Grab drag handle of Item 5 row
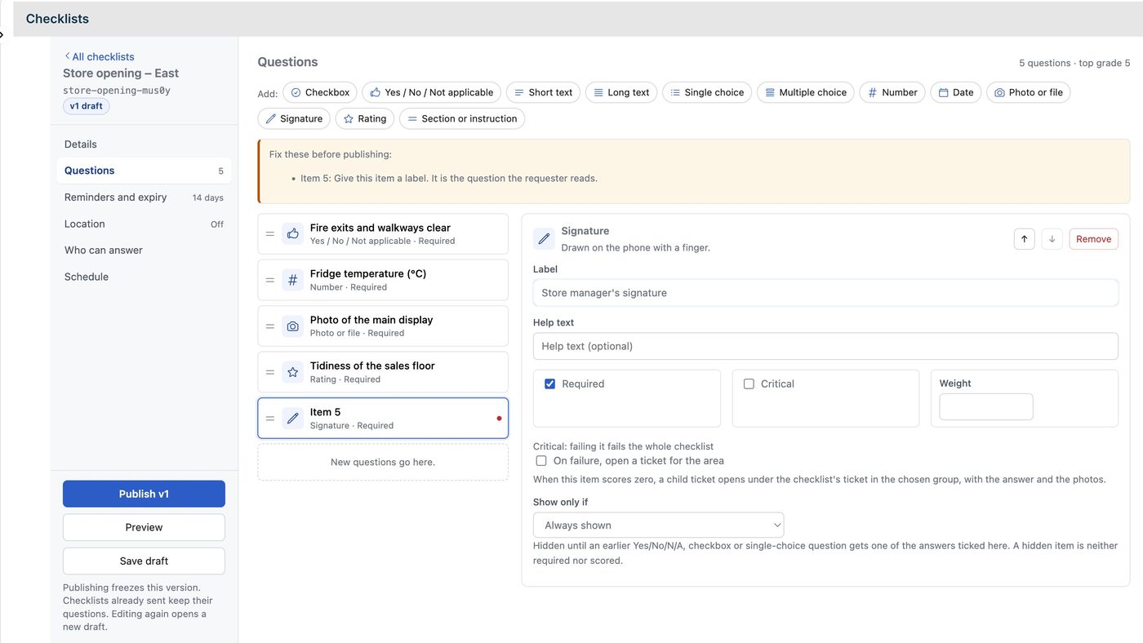Viewport: 1143px width, 643px height. coord(270,419)
